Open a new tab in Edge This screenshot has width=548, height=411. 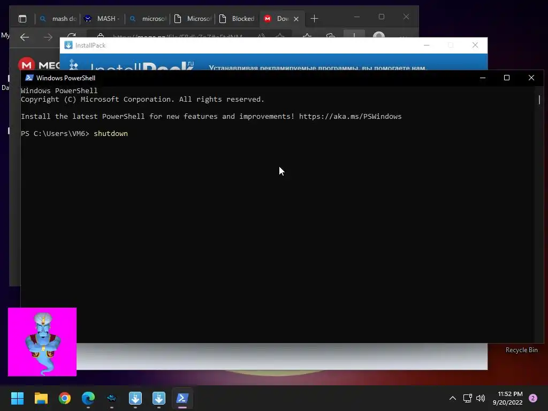(314, 19)
